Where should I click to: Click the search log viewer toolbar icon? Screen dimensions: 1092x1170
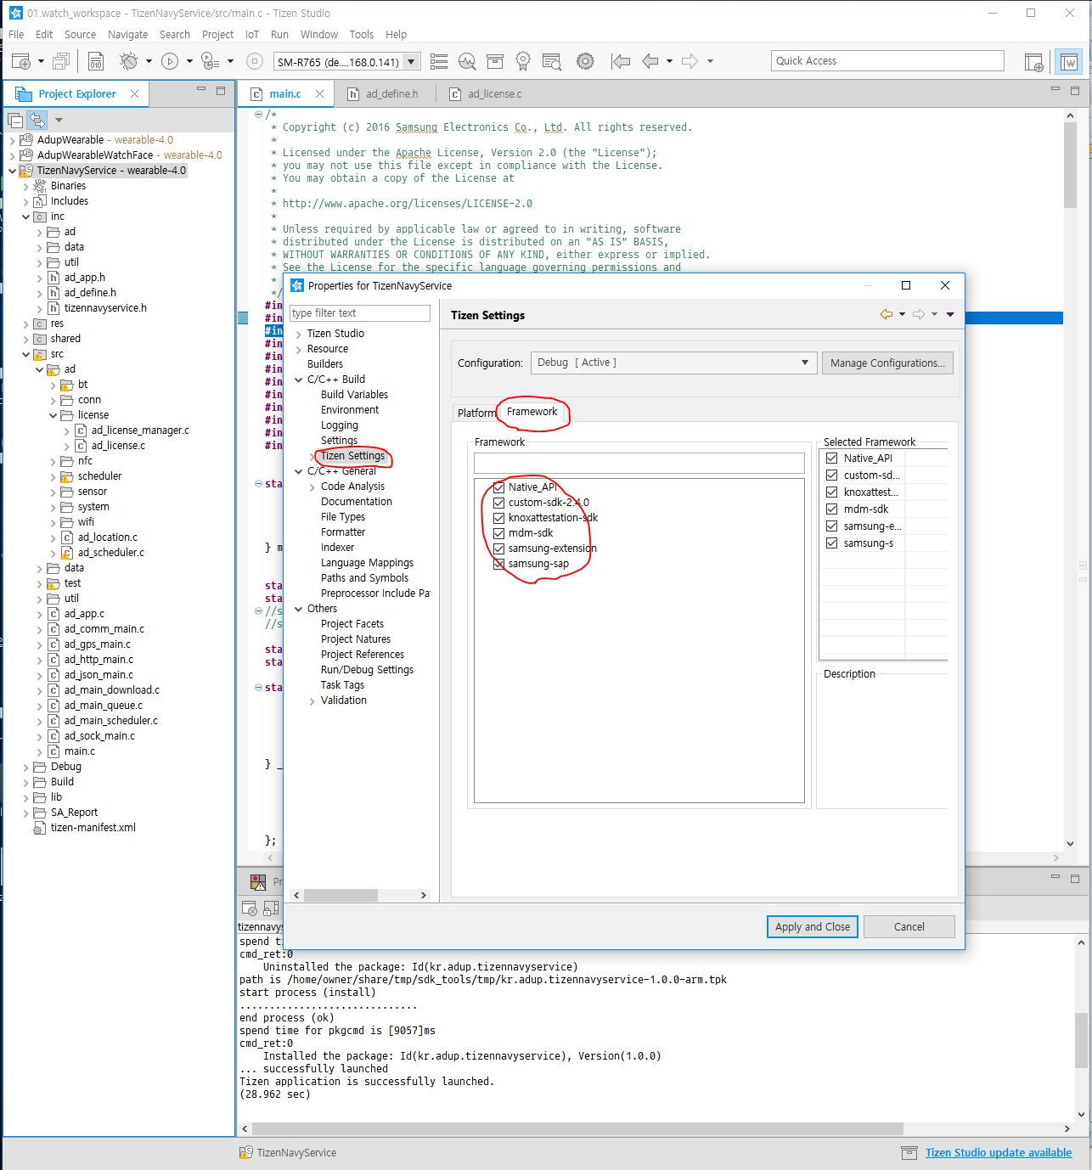point(552,61)
